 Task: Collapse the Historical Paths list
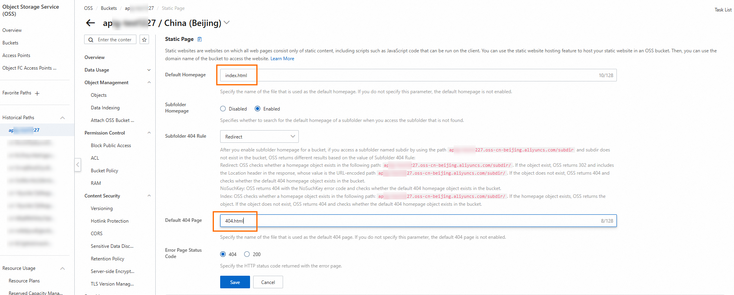63,118
